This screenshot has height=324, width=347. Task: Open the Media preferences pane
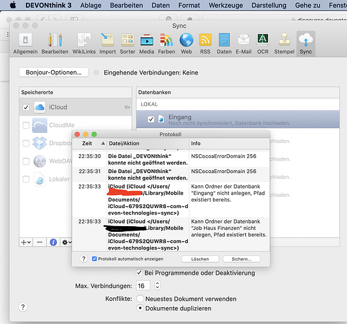146,44
